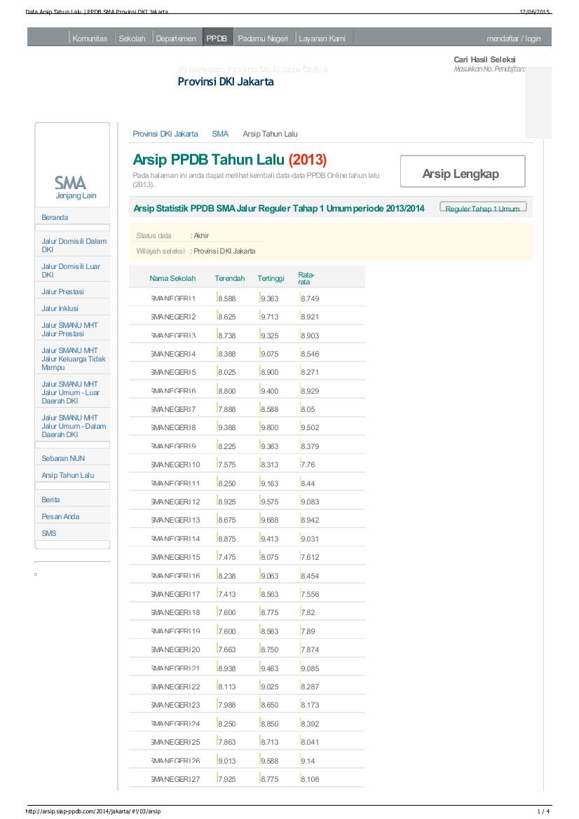Click the Arsip Tahun Lalu breadcrumb
Image resolution: width=579 pixels, height=819 pixels.
(x=270, y=134)
